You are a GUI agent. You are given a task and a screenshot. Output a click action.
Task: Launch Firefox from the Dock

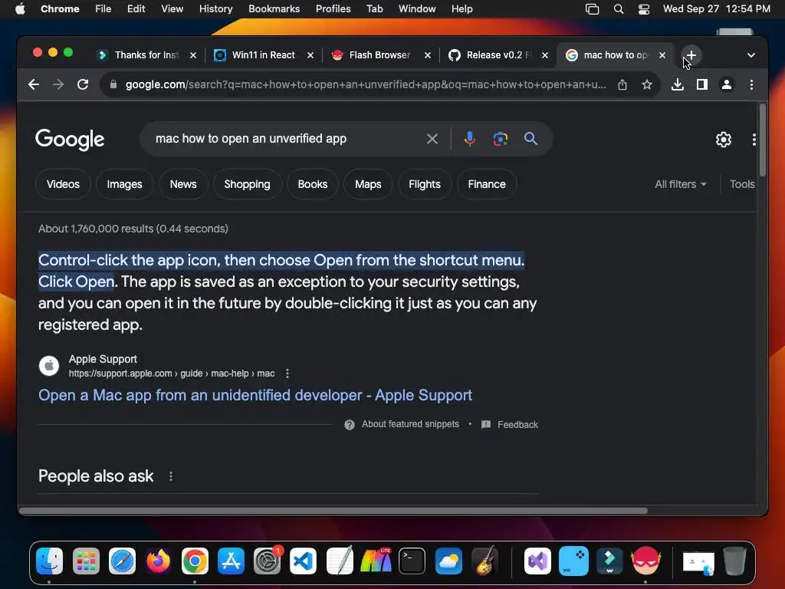pos(158,561)
